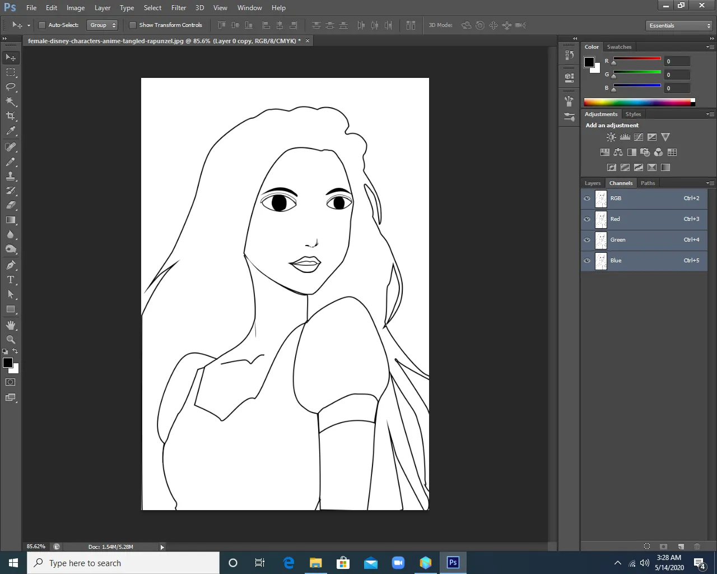Viewport: 717px width, 574px height.
Task: Select the Rectangular Marquee tool
Action: 11,72
